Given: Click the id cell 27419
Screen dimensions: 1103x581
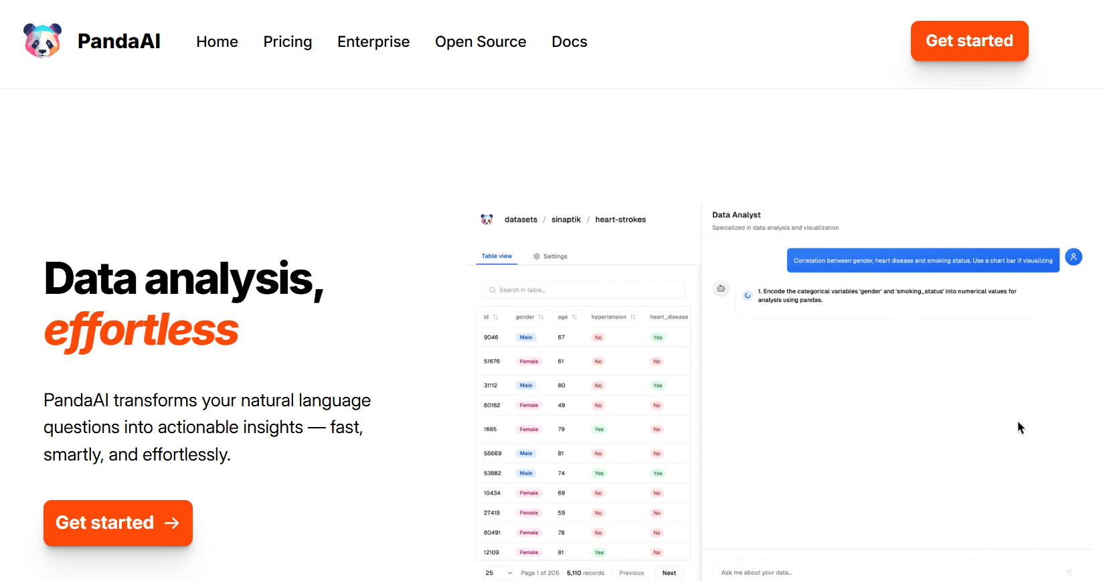Looking at the screenshot, I should (492, 513).
